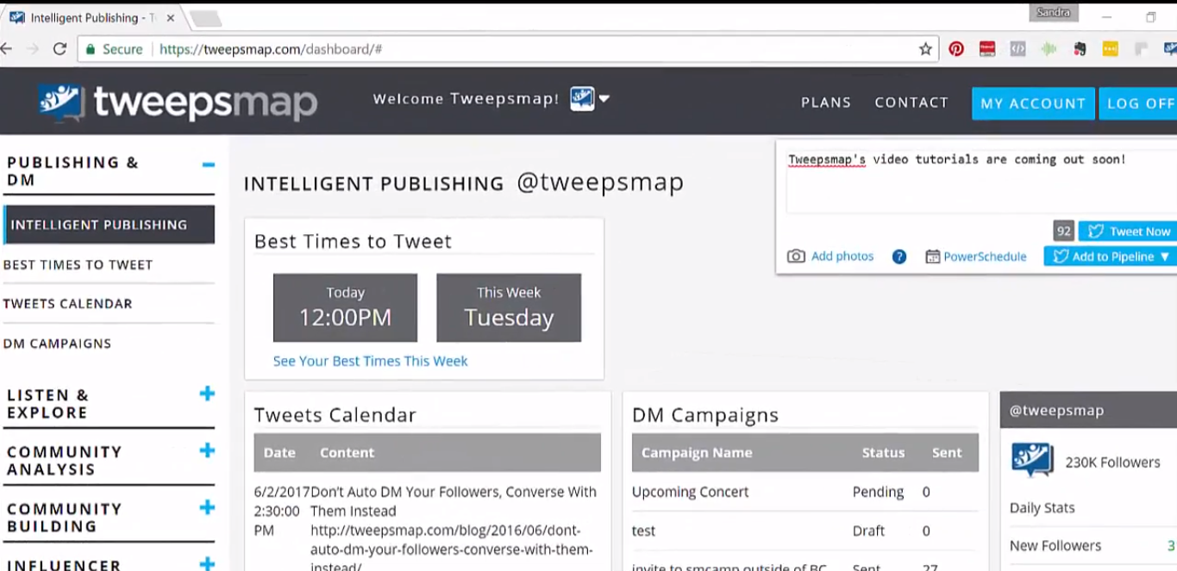
Task: Open Best Times to Tweet sidebar item
Action: click(78, 264)
